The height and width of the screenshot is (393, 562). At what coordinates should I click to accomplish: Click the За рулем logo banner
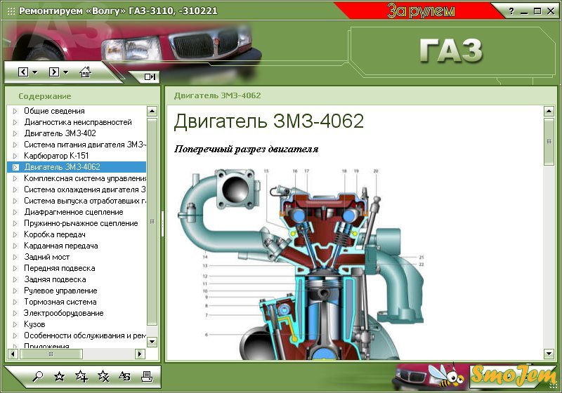[x=421, y=11]
